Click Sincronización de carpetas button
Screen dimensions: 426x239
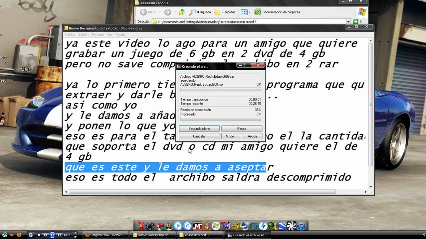(x=277, y=12)
